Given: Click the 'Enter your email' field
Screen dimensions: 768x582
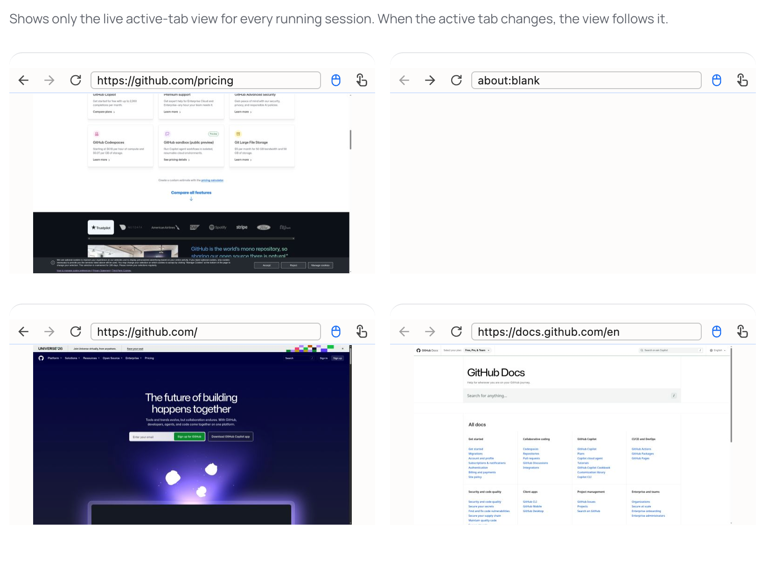Looking at the screenshot, I should click(152, 436).
